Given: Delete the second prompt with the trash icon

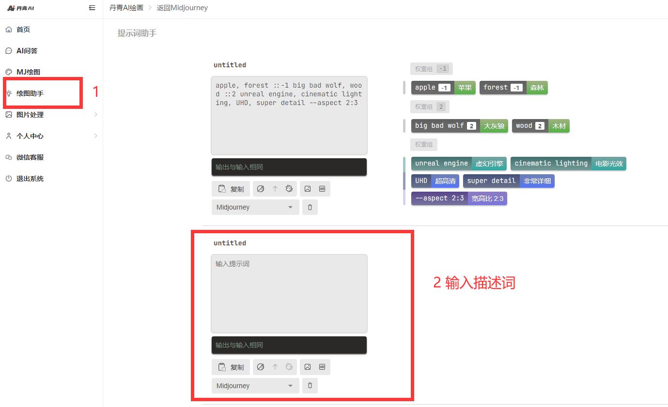Looking at the screenshot, I should click(x=310, y=386).
